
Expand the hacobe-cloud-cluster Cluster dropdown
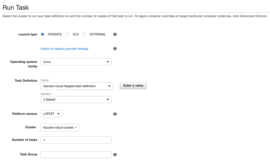[x=60, y=127]
